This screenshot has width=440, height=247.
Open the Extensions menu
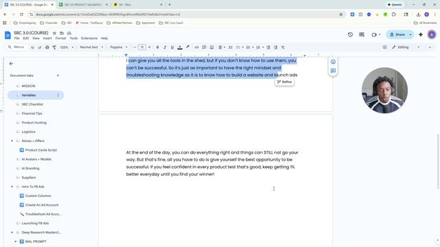coord(89,38)
